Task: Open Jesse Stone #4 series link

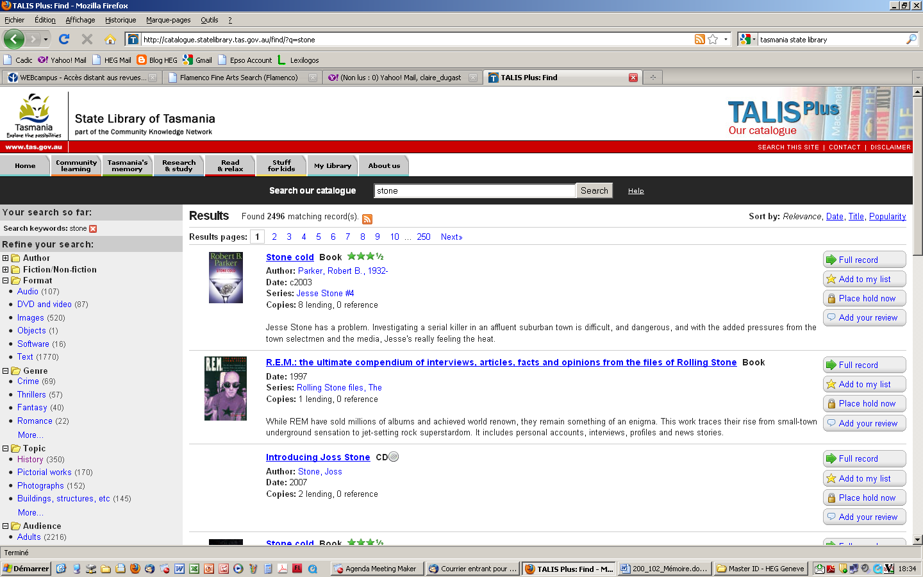Action: pos(325,294)
